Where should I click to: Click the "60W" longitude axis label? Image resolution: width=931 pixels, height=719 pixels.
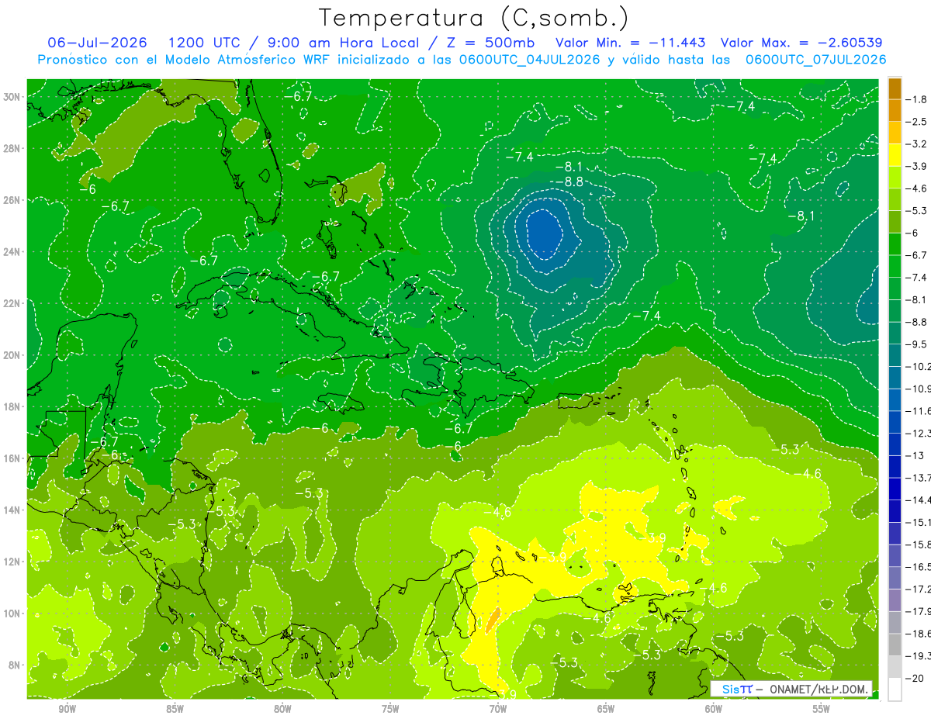[714, 709]
